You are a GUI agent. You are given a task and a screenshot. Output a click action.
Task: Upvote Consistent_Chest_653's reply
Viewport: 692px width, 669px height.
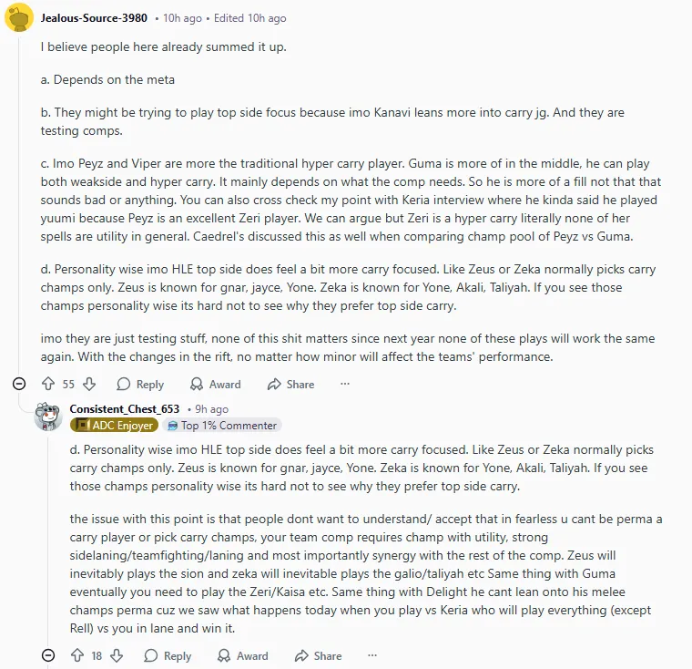pyautogui.click(x=76, y=655)
